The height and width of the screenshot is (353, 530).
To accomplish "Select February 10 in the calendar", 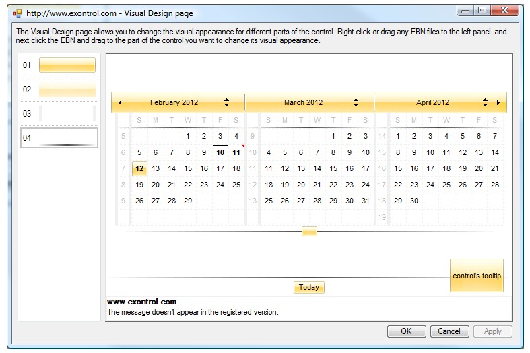I will click(220, 152).
